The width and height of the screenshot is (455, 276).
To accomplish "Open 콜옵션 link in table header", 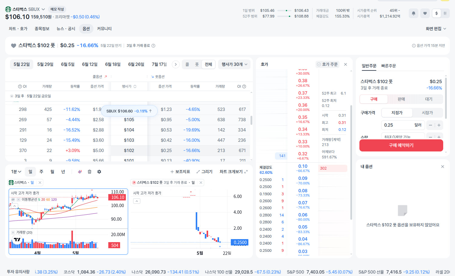I will [x=100, y=77].
